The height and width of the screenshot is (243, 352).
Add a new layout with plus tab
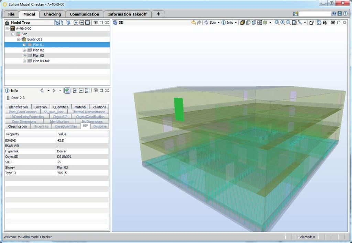[x=158, y=14]
